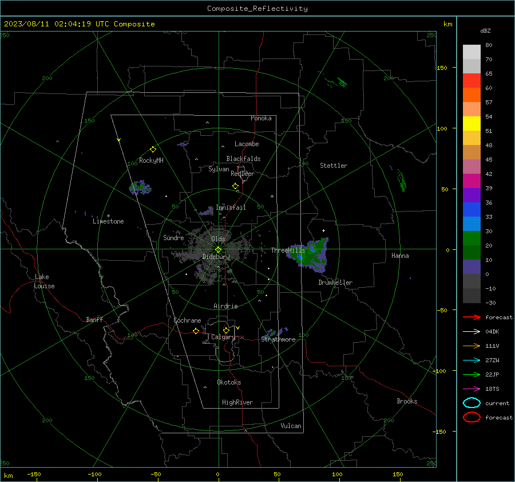515x482 pixels.
Task: Click the cyan current ellipse icon
Action: point(472,403)
